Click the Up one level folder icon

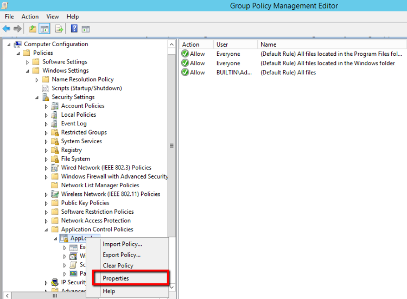pos(33,29)
